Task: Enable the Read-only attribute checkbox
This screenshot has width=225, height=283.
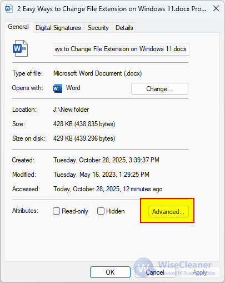Action: pos(56,211)
